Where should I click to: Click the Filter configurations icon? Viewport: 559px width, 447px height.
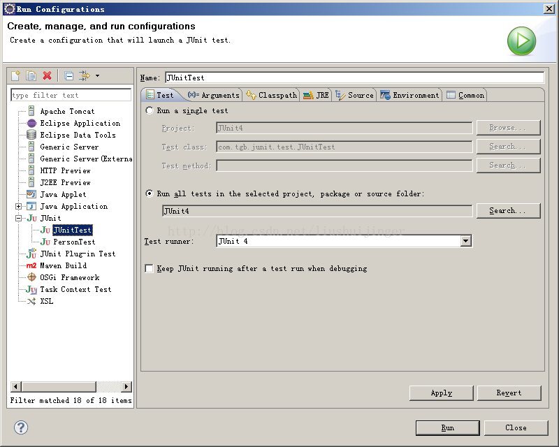[x=85, y=75]
